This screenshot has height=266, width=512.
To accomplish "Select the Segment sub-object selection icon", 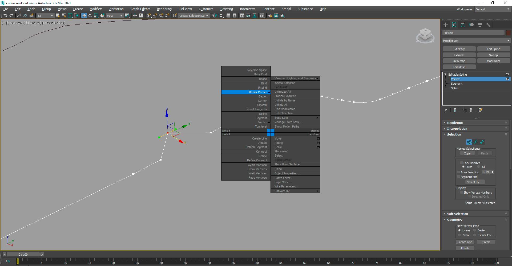I will pyautogui.click(x=475, y=142).
